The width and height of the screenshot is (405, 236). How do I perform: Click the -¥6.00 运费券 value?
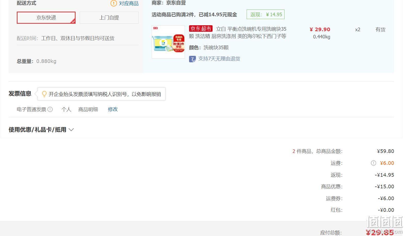click(x=386, y=198)
